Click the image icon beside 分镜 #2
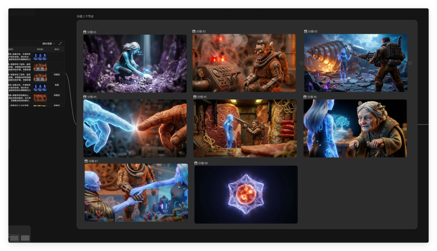This screenshot has width=437, height=251. [194, 31]
